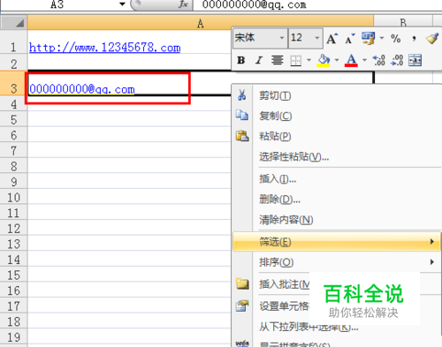
Task: Select row 7 header
Action: [13, 151]
